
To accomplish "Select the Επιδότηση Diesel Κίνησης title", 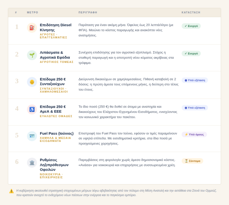I will click(x=55, y=27).
